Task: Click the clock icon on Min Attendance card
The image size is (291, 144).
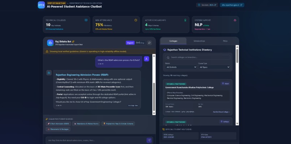Action: (x=136, y=20)
